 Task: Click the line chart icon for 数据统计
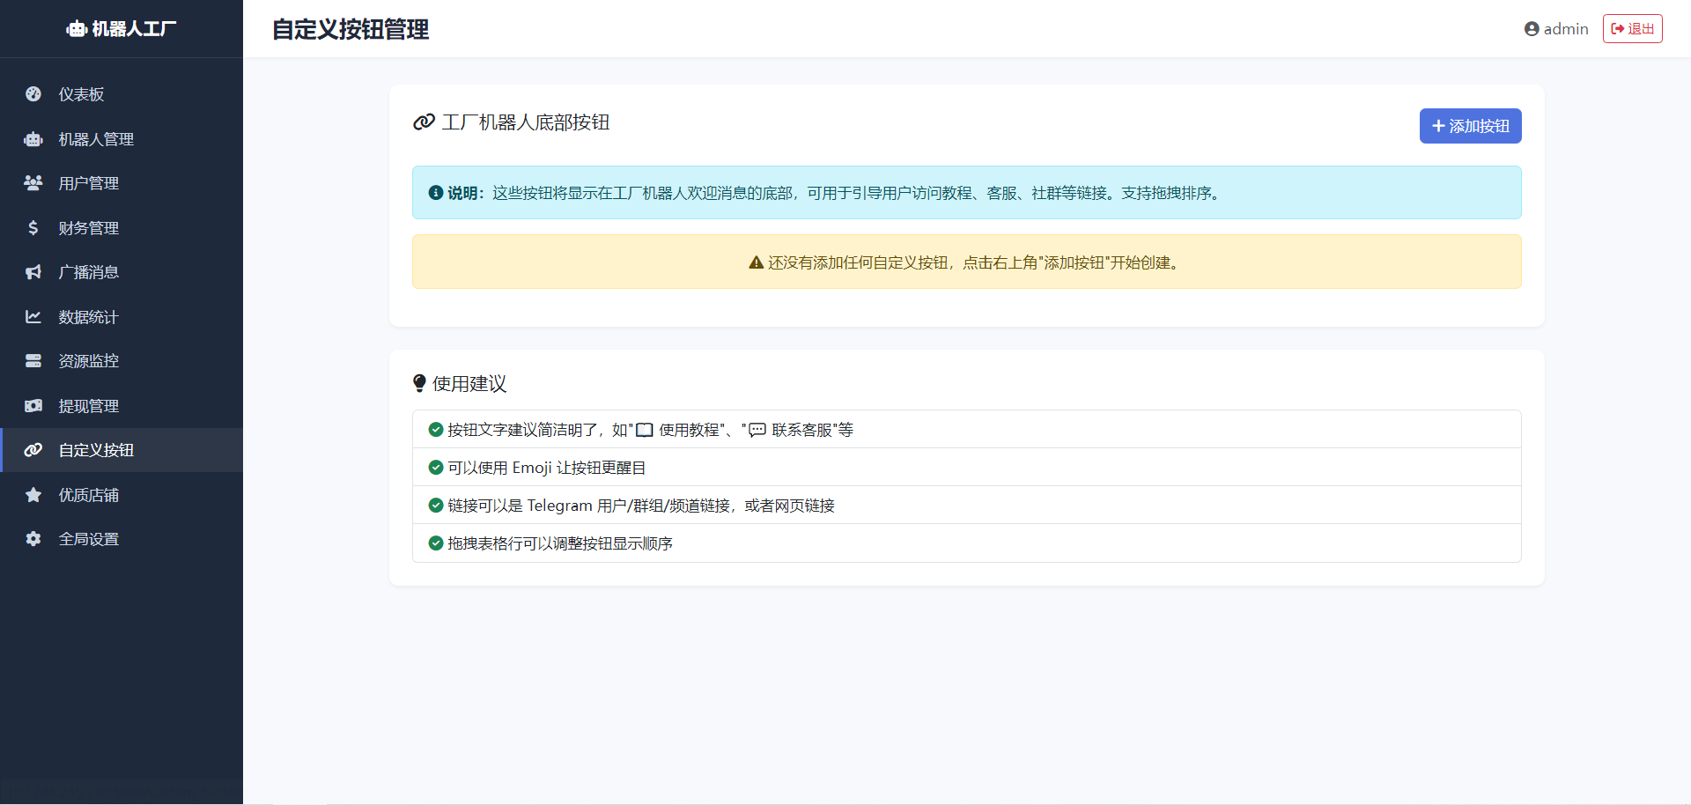(x=33, y=317)
